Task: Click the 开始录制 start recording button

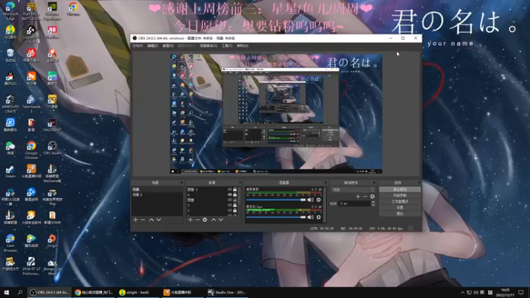Action: (x=400, y=195)
